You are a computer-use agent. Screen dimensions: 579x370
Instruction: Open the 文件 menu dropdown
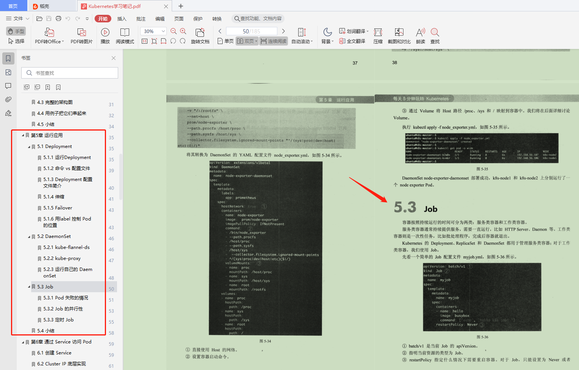pyautogui.click(x=17, y=19)
